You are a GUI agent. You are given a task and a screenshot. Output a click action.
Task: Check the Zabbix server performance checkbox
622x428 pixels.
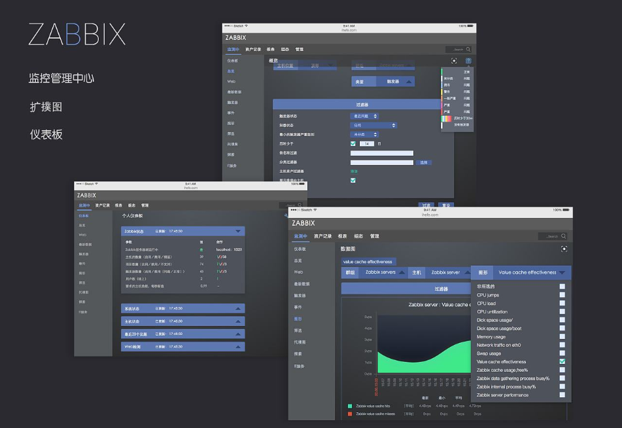[x=562, y=395]
